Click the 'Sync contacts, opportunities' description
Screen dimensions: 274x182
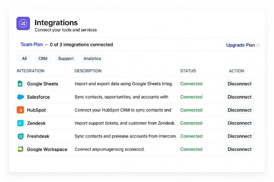click(121, 97)
